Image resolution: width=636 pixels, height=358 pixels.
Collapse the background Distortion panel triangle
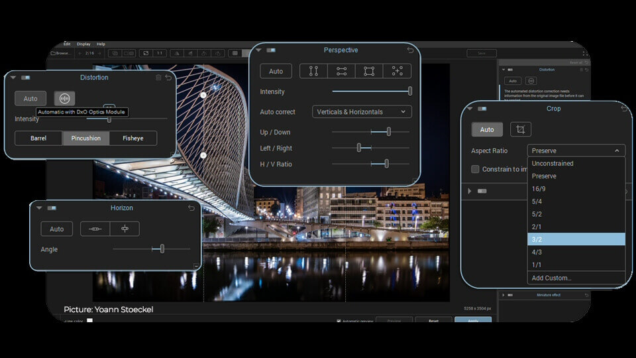tap(503, 70)
